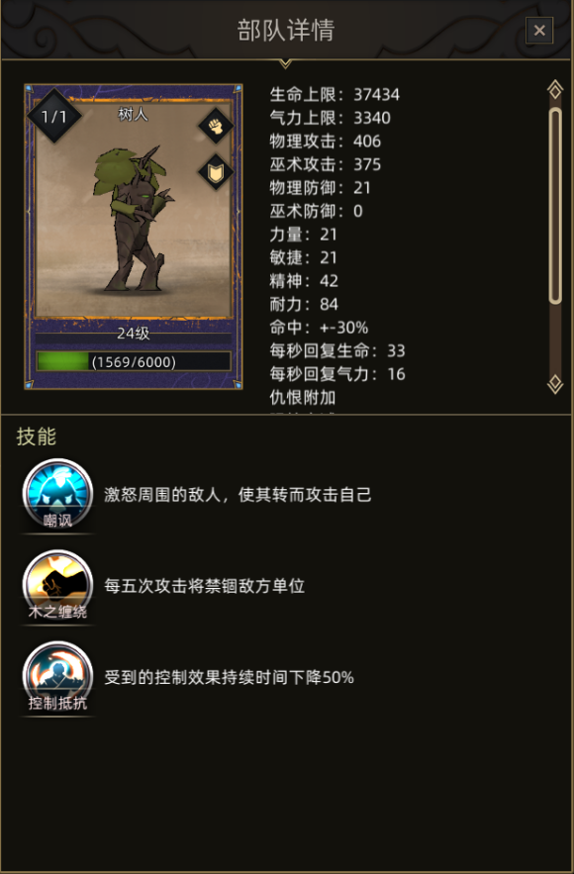
Task: Open the 控制抵抗 skill icon
Action: tap(57, 677)
